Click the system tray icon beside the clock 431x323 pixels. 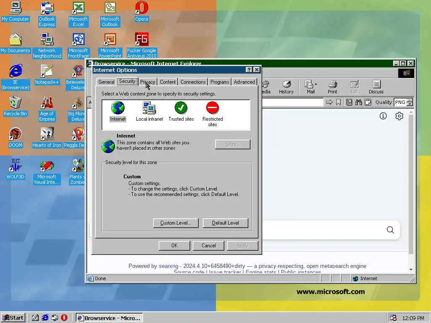[x=393, y=318]
